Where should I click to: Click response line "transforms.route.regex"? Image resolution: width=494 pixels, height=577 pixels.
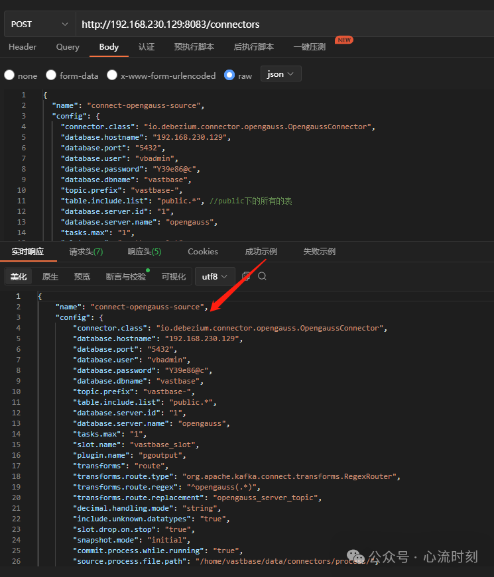[x=167, y=487]
